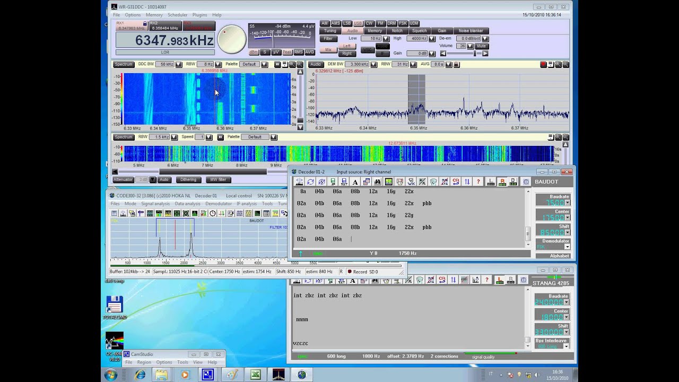The image size is (679, 382).
Task: Toggle dBm unit on S-meter
Action: click(254, 52)
